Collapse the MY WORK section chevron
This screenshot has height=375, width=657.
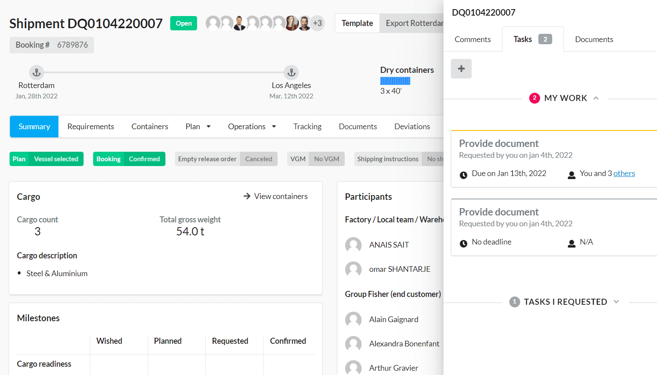596,98
